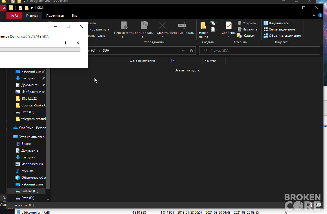The width and height of the screenshot is (327, 214).
Task: Open the quick access toolbar customize dropdown
Action: (32, 8)
